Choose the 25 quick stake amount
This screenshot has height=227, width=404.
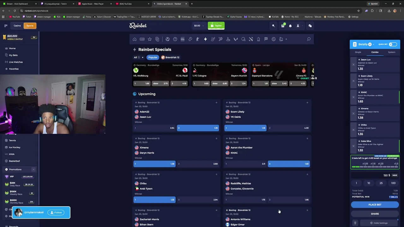click(381, 183)
